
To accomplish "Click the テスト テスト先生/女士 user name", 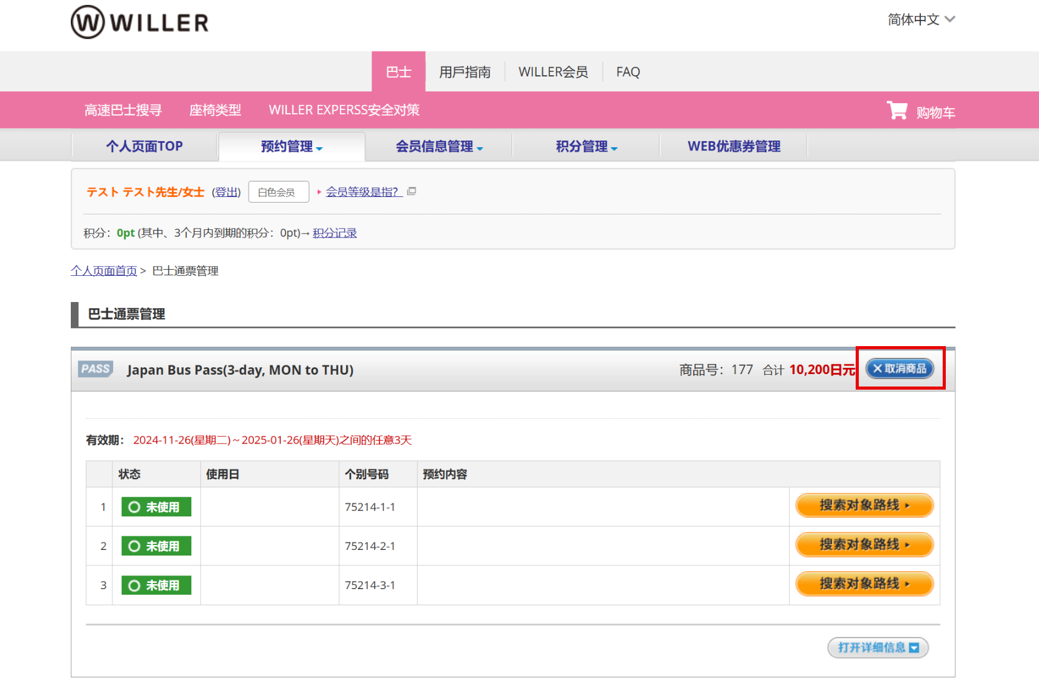I will (x=145, y=192).
